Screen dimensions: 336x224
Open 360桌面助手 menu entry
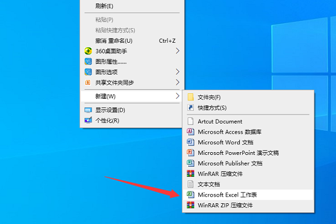[x=132, y=51]
